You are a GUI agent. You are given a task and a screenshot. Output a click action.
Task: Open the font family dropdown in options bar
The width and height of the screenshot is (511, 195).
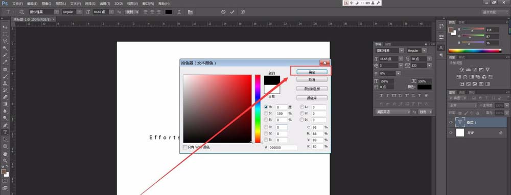coord(56,12)
